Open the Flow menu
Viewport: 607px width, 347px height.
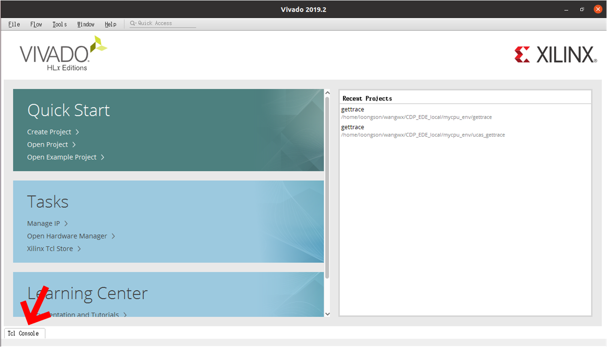click(36, 24)
